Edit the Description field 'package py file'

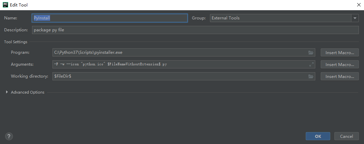(195, 30)
